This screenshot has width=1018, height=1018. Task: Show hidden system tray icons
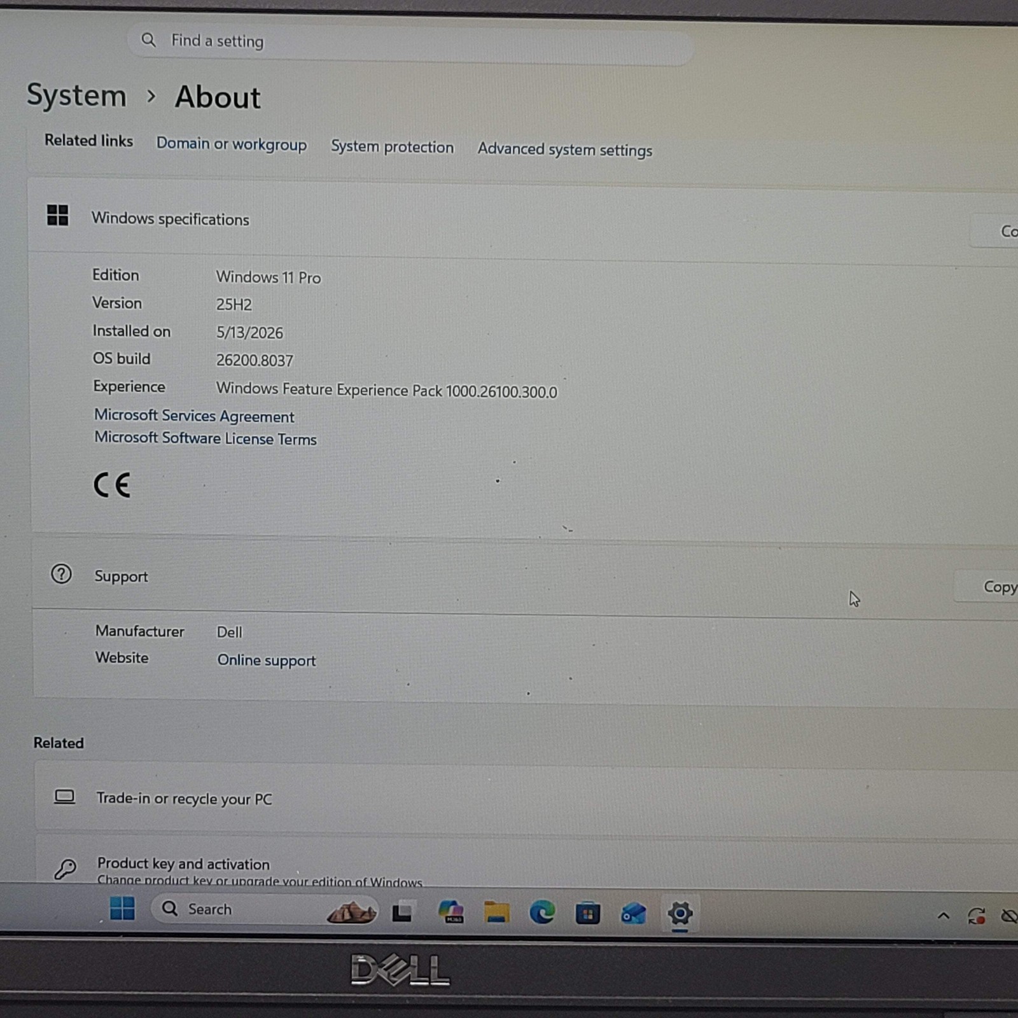click(x=944, y=916)
